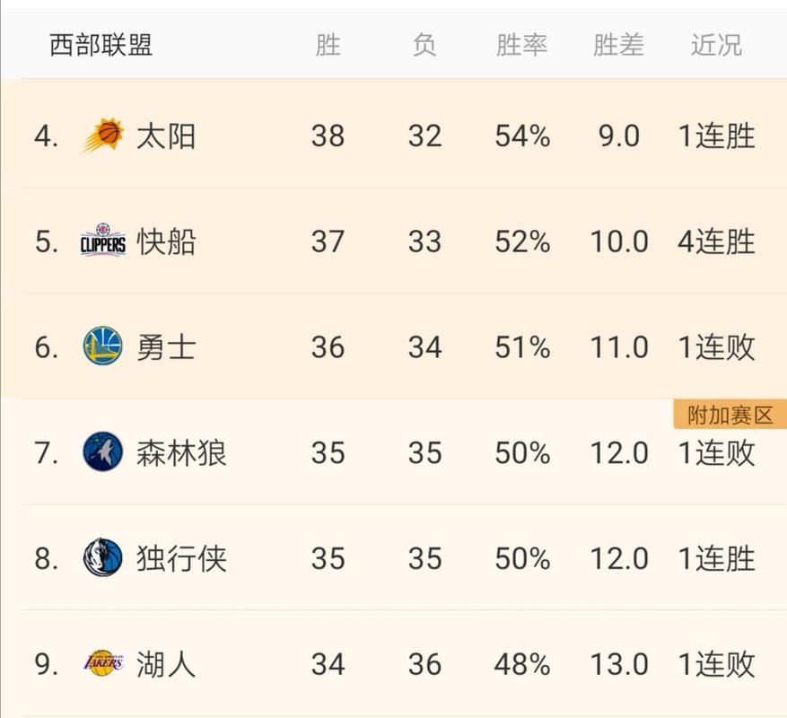This screenshot has height=718, width=787.
Task: Sort by the 胜差 column
Action: coord(619,45)
